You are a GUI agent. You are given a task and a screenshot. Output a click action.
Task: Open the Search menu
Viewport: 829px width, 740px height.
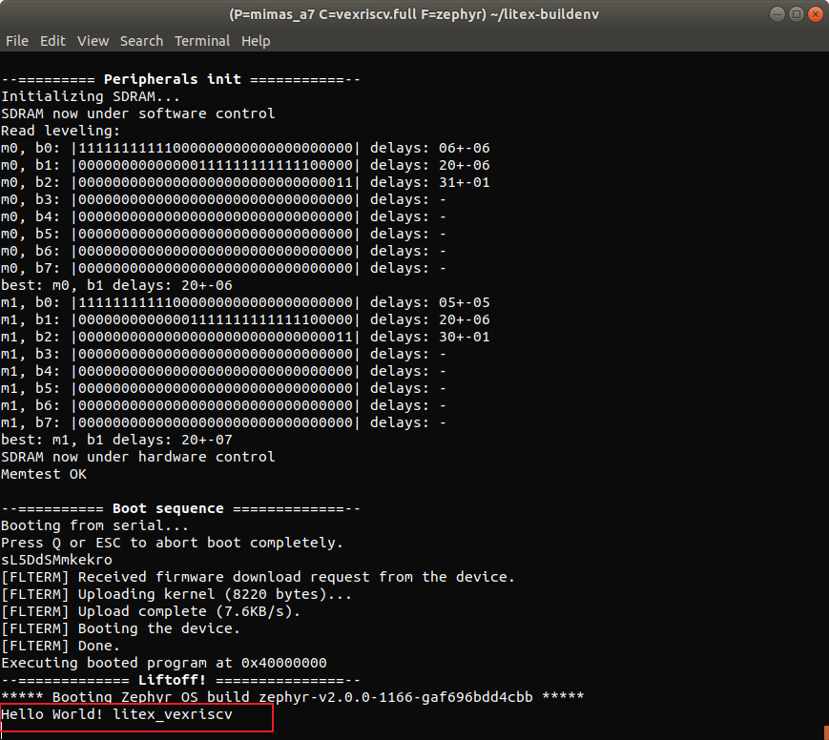pyautogui.click(x=141, y=41)
